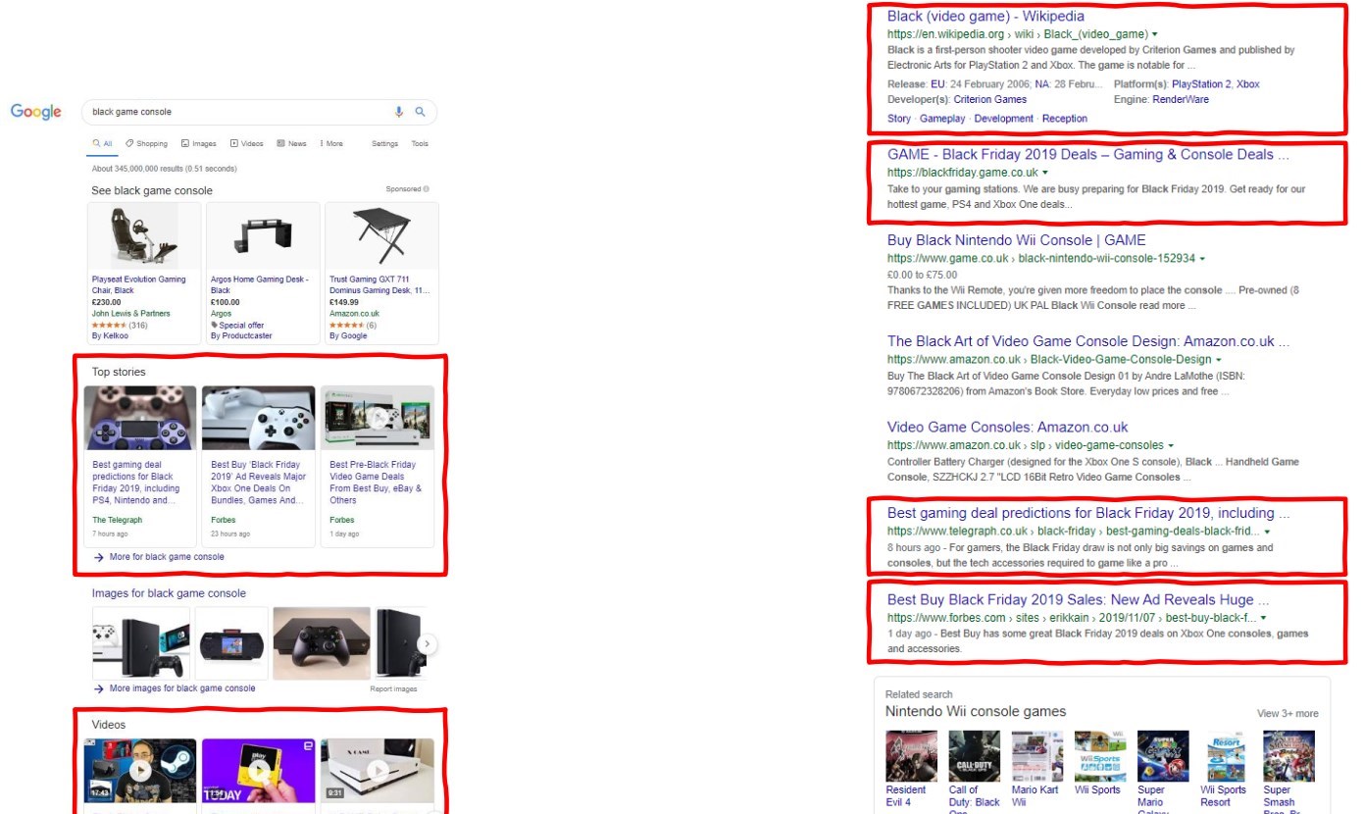The width and height of the screenshot is (1364, 814).
Task: Click the Development sitelink under the Wikipedia result
Action: pyautogui.click(x=1004, y=119)
